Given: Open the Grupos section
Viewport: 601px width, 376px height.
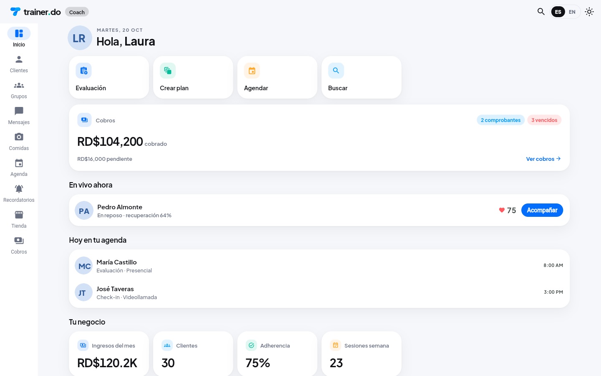Looking at the screenshot, I should (x=19, y=90).
